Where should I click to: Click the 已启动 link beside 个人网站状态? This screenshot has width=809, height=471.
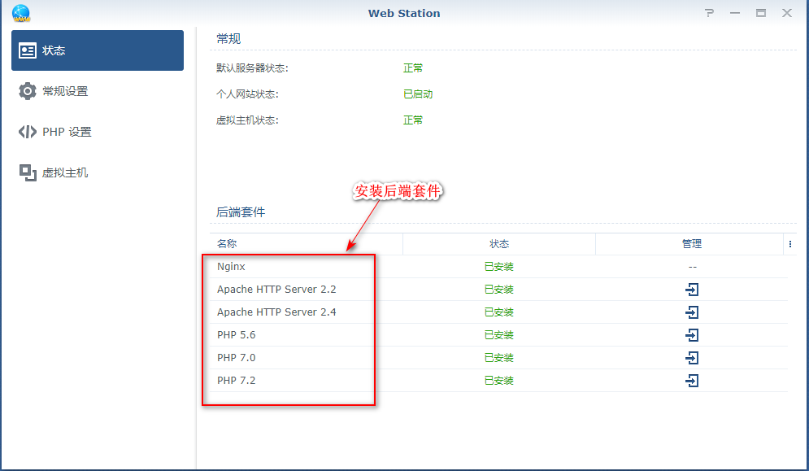tap(417, 94)
